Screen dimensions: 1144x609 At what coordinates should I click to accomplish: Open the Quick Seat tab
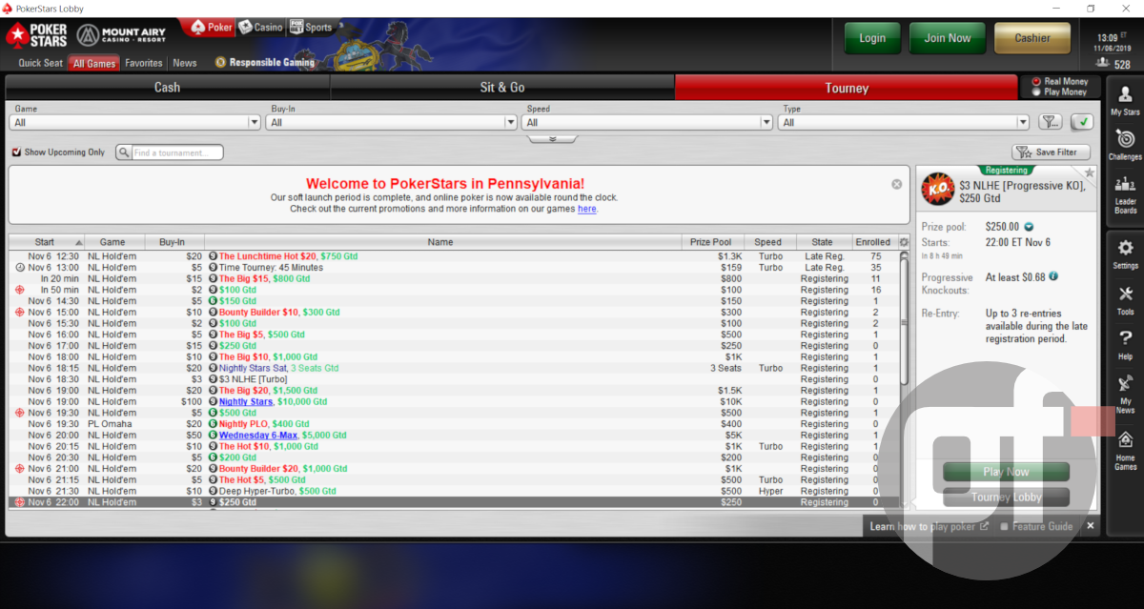pos(41,64)
